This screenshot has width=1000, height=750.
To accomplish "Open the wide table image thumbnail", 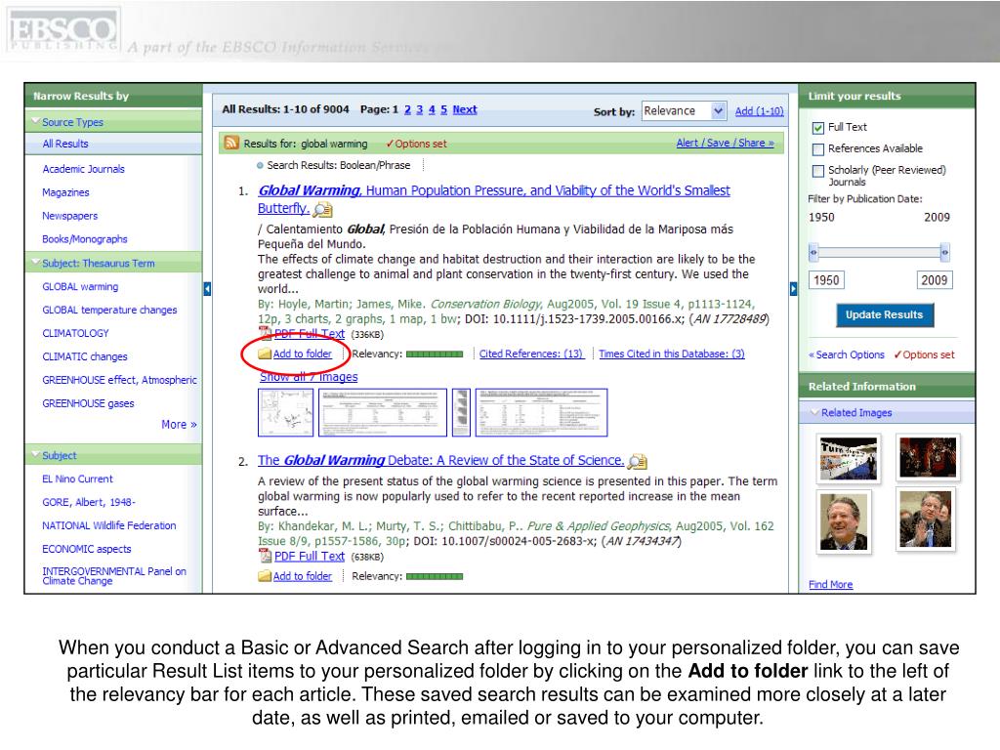I will click(x=383, y=413).
